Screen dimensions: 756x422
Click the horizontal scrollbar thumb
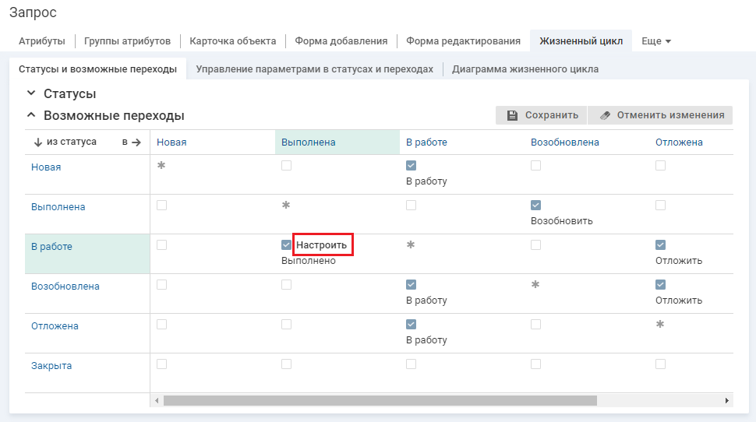click(x=380, y=400)
